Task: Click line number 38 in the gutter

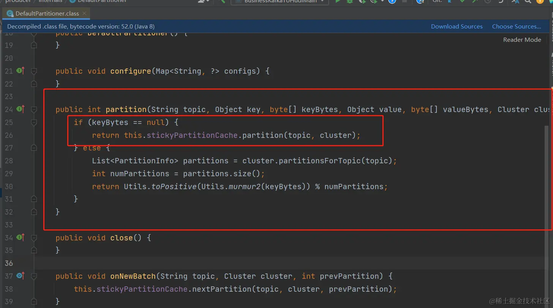Action: coord(9,289)
